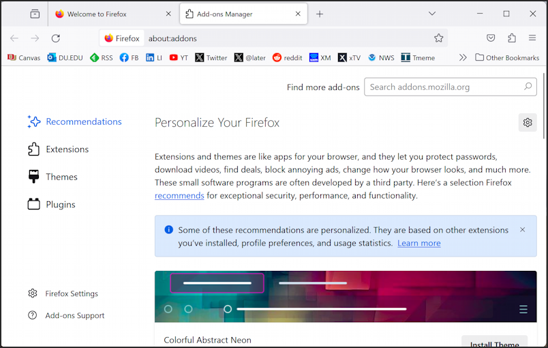
Task: Open Firefox View icon in tab bar
Action: point(35,14)
